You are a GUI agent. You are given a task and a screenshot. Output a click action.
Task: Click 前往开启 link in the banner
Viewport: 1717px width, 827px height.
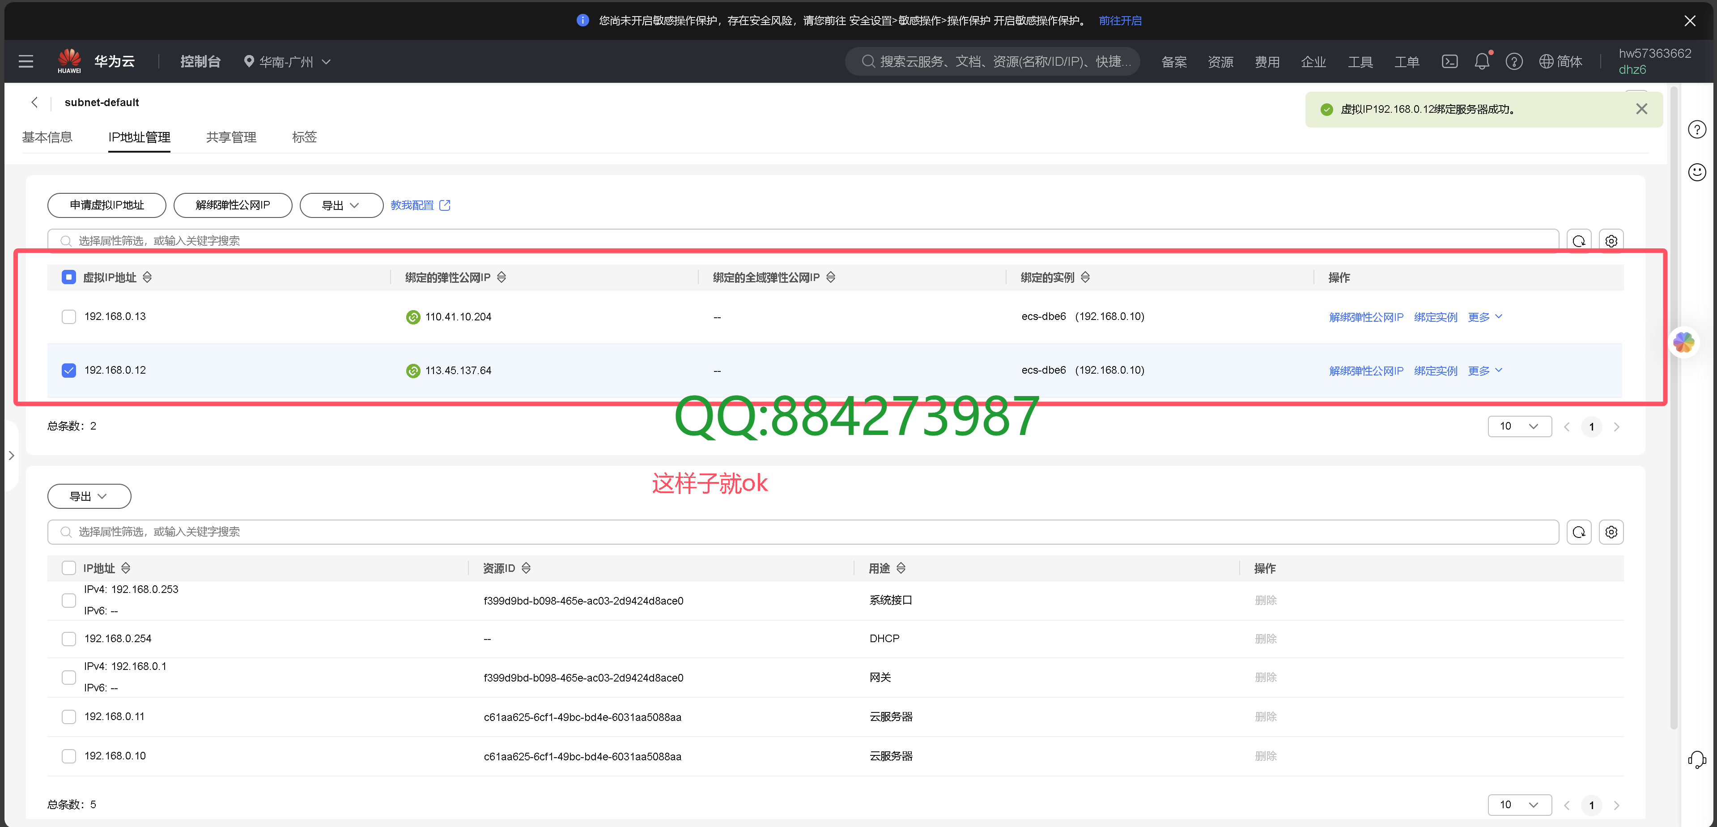coord(1120,21)
